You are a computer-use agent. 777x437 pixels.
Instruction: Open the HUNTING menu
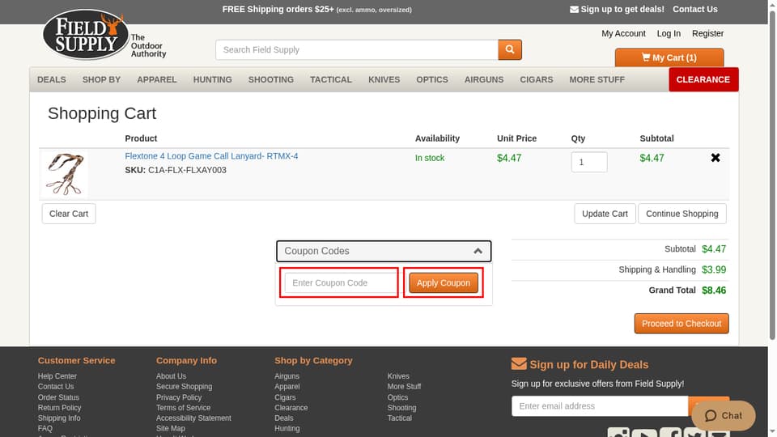tap(213, 79)
